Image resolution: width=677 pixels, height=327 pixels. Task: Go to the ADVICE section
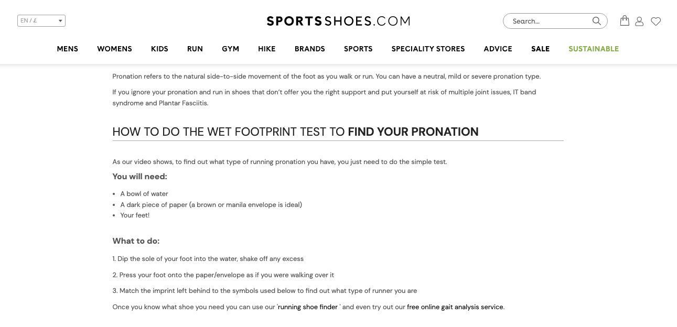pyautogui.click(x=498, y=49)
